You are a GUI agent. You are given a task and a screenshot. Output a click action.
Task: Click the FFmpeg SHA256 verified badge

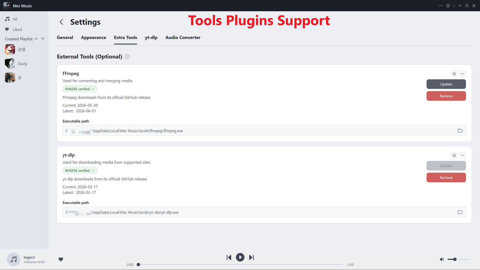click(79, 89)
